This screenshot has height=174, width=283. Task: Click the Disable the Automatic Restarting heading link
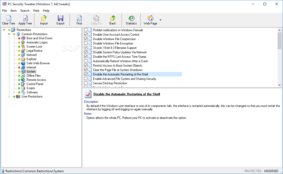[x=127, y=94]
